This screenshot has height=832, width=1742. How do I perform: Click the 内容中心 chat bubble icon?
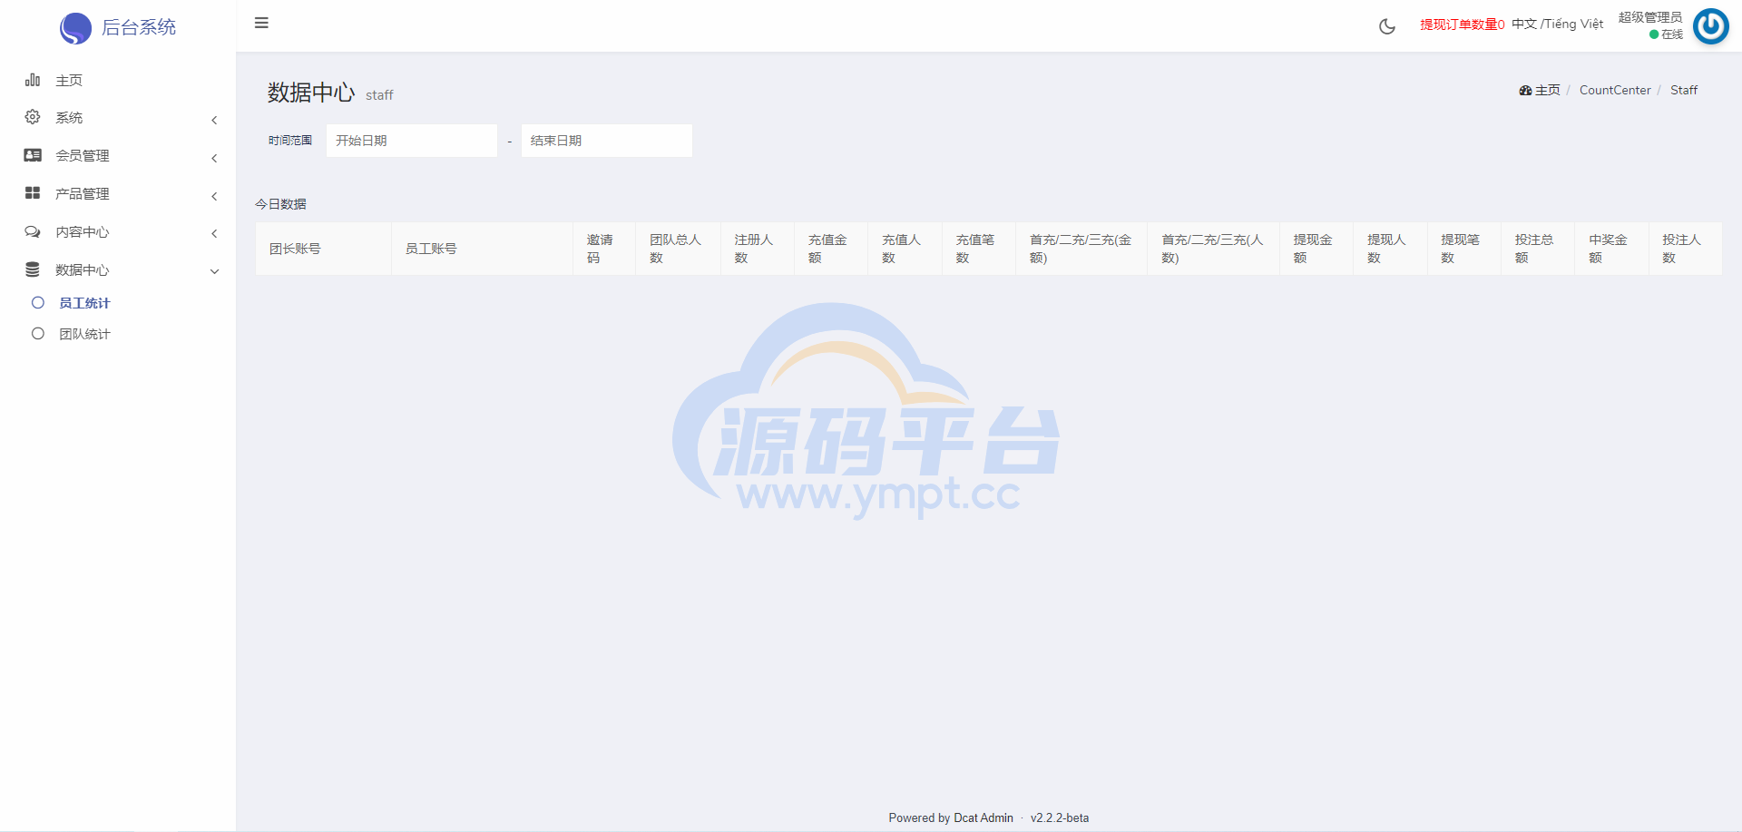tap(33, 231)
